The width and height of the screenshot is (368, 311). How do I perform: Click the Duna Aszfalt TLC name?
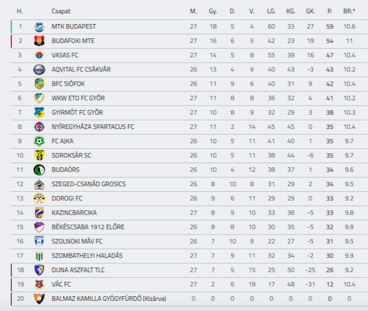click(78, 270)
